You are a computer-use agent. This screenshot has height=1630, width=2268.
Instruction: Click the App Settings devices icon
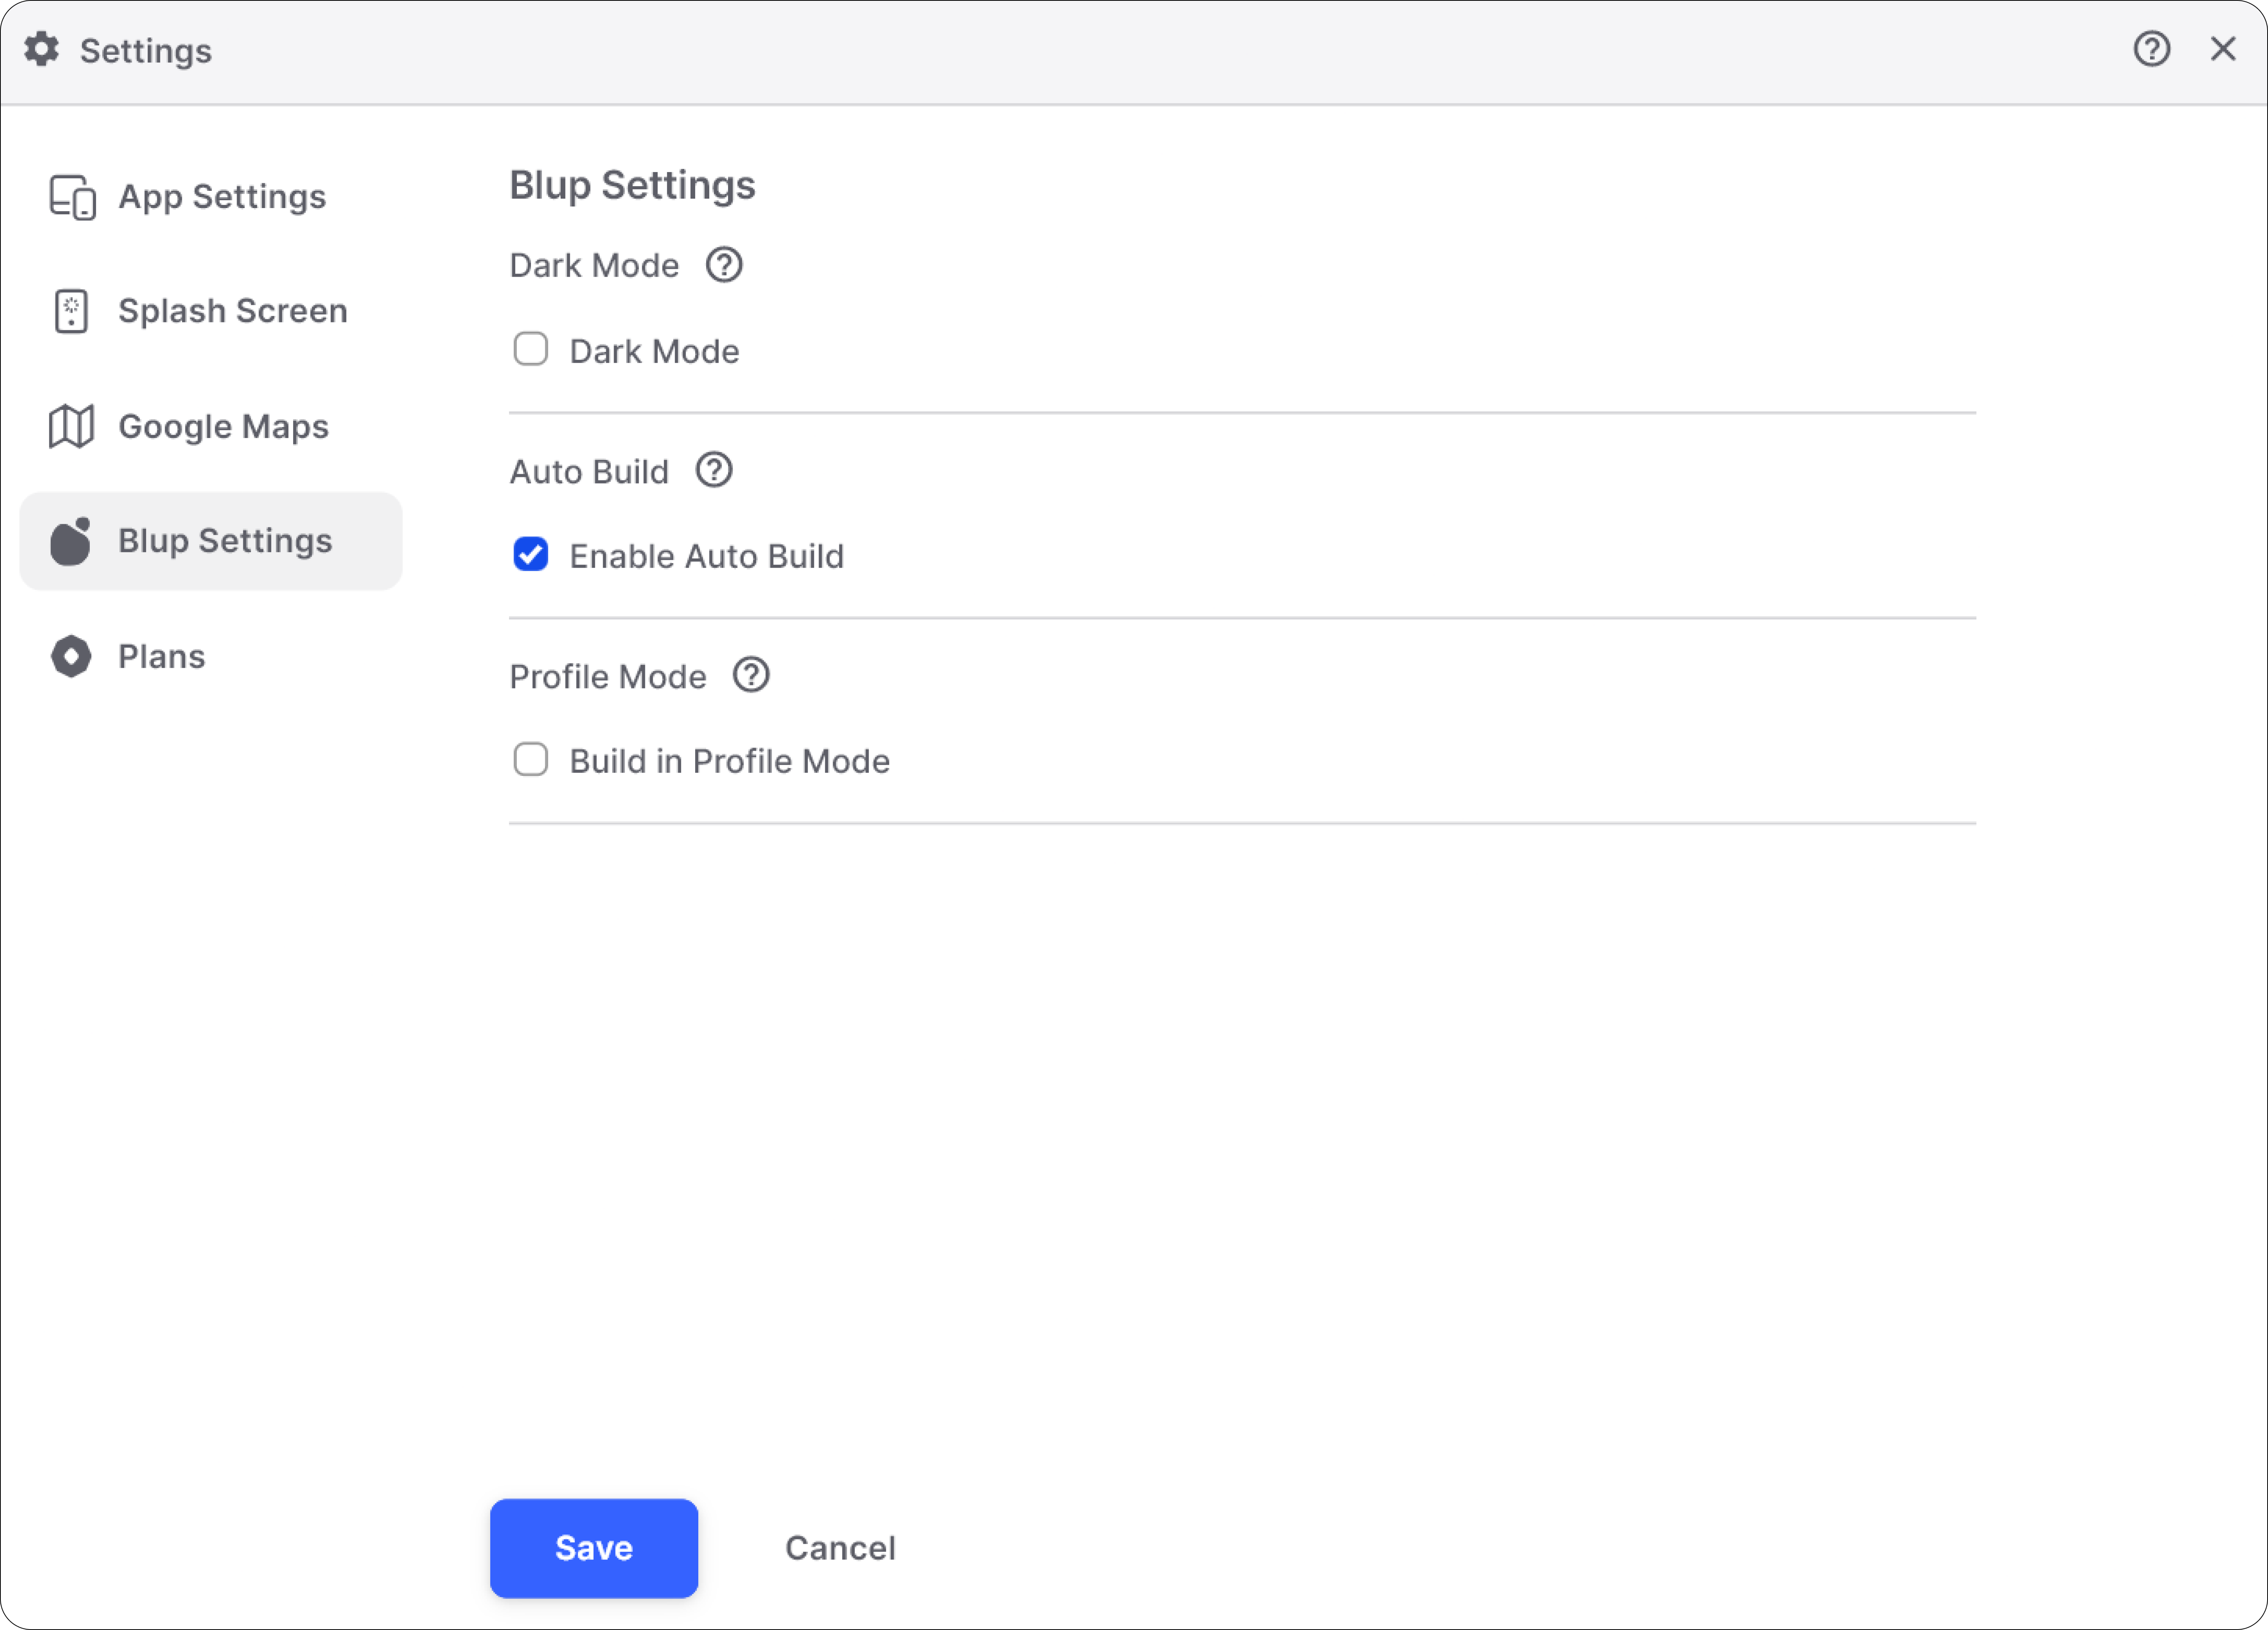pos(72,197)
